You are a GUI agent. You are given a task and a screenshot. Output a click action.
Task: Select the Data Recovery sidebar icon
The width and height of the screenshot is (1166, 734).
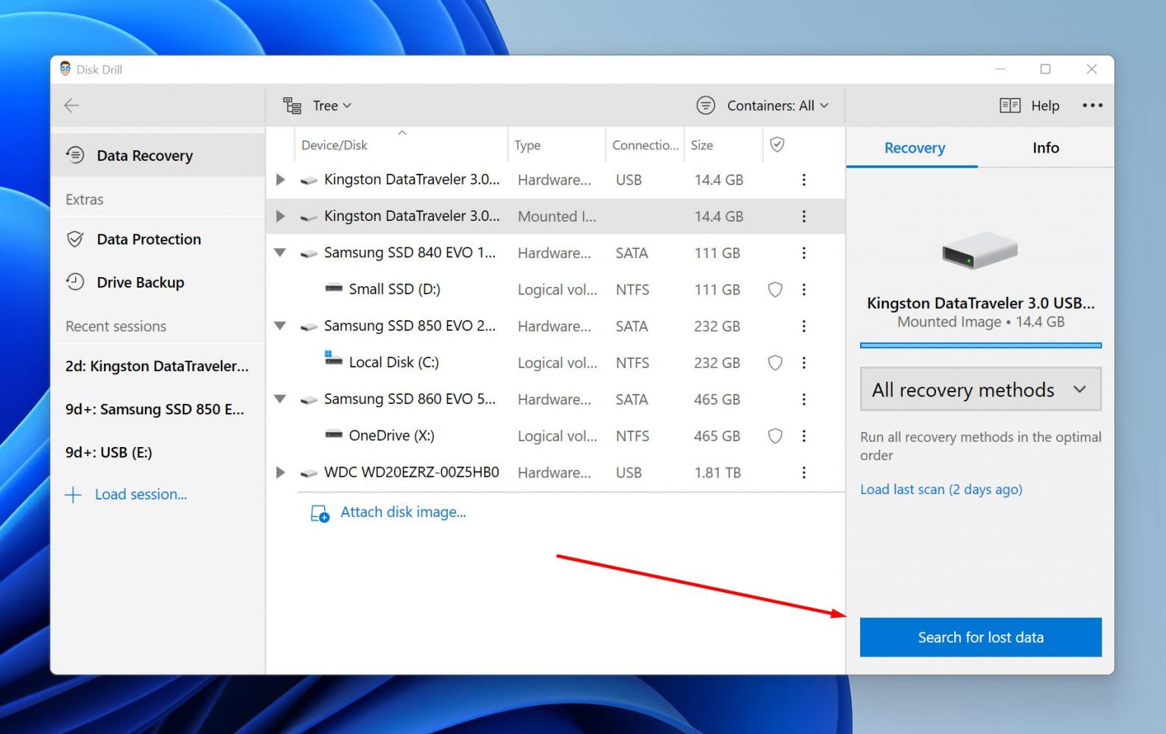click(76, 155)
